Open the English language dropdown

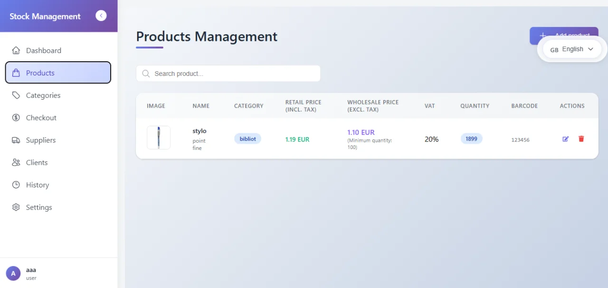(x=572, y=49)
